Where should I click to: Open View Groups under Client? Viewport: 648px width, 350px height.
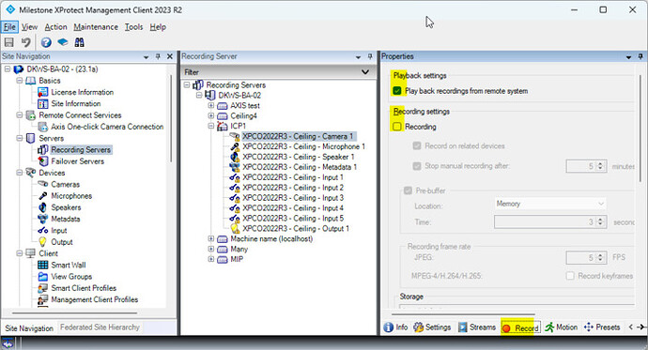pyautogui.click(x=71, y=277)
